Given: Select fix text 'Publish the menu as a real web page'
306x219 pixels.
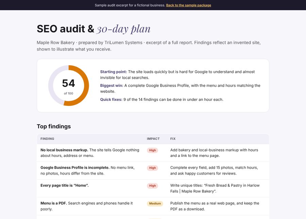Looking at the screenshot, I should coord(203,203).
